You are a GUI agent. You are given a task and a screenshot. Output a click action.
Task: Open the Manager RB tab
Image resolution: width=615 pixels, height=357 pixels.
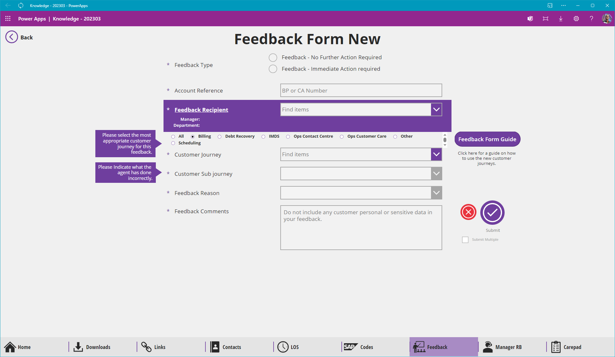point(502,347)
